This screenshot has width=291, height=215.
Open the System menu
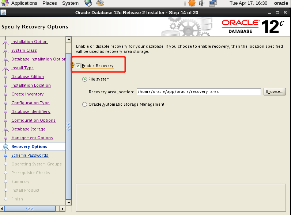(x=70, y=3)
